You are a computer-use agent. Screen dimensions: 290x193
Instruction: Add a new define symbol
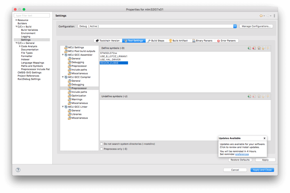tap(250, 48)
